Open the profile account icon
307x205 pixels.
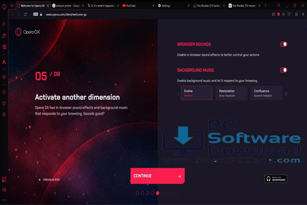pos(303,14)
